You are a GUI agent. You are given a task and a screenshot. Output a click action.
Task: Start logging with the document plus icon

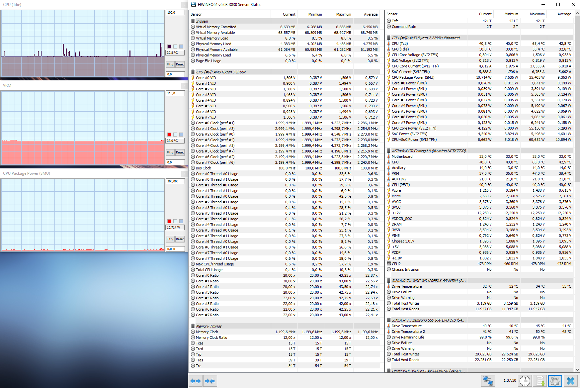(x=540, y=381)
